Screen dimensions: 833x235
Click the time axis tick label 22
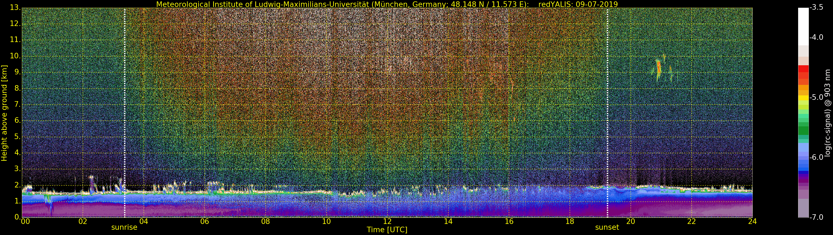[691, 221]
